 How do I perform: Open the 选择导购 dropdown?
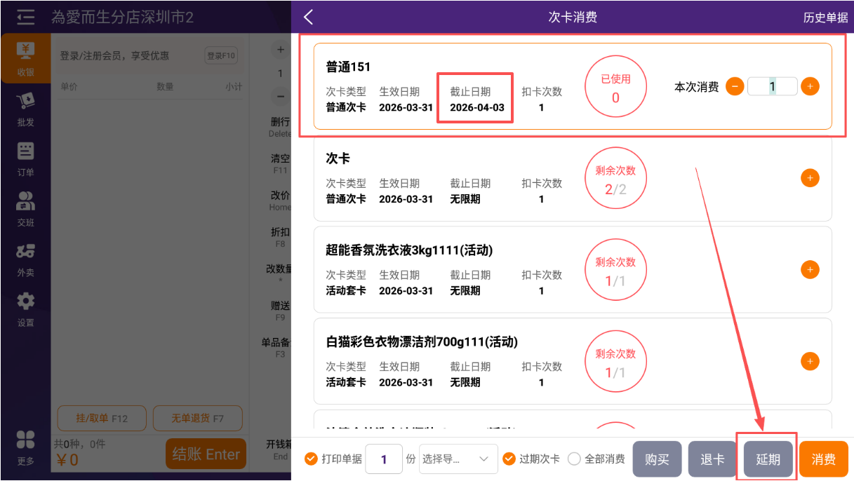coord(458,459)
